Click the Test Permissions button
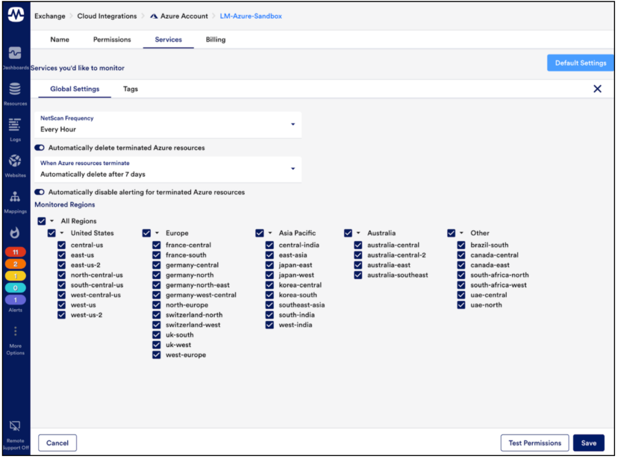This screenshot has height=459, width=618. pyautogui.click(x=535, y=443)
